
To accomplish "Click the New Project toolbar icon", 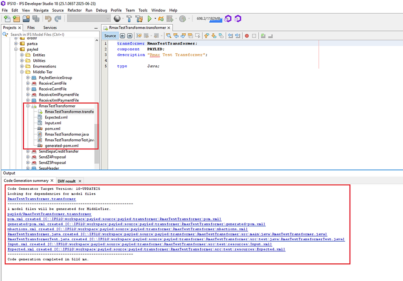I will [16, 19].
